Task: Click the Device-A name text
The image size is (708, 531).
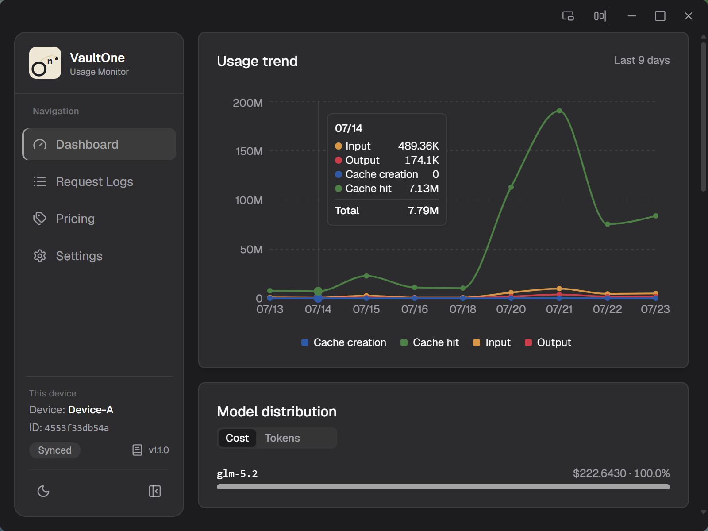Action: [x=91, y=410]
